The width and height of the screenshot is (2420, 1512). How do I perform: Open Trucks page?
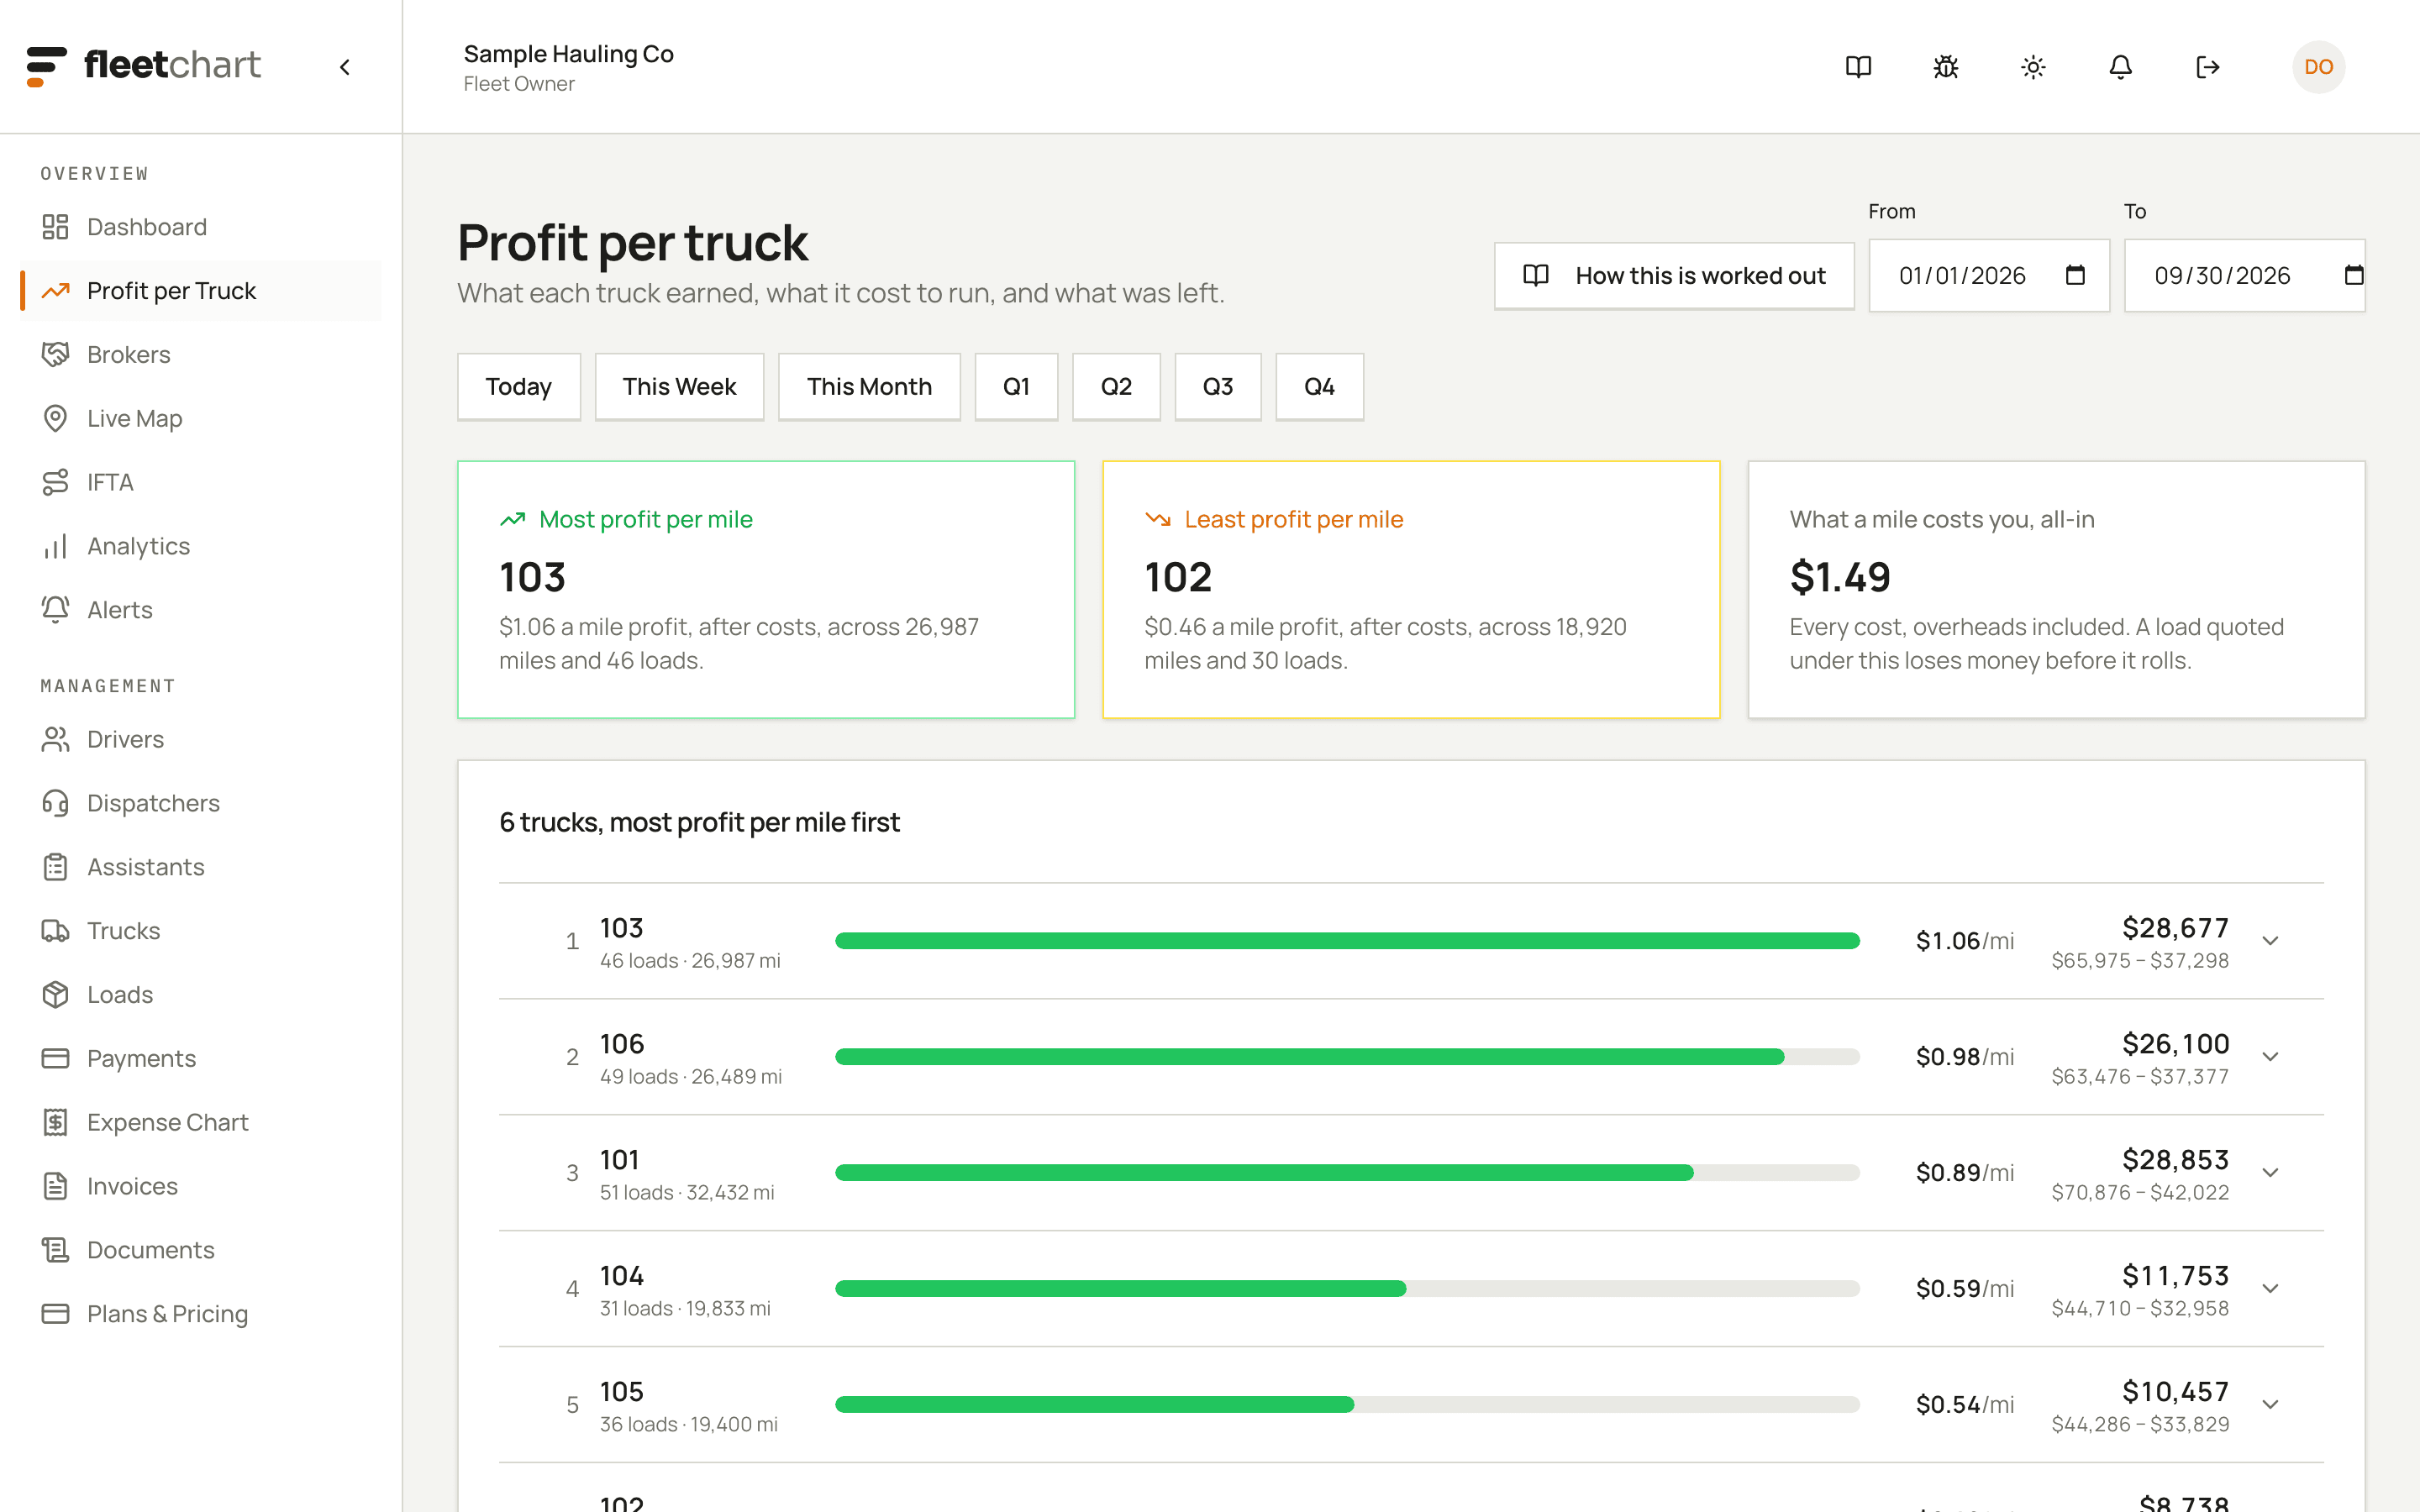[200, 931]
